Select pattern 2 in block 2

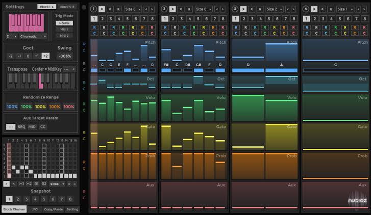(x=173, y=19)
